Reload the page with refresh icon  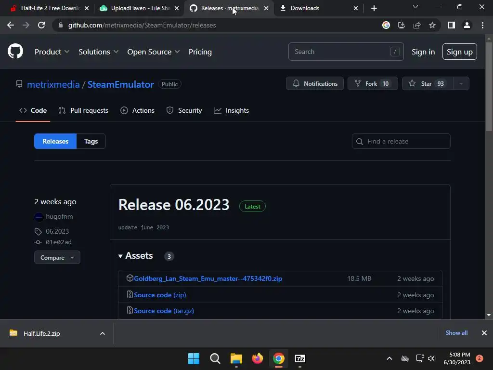[x=41, y=25]
